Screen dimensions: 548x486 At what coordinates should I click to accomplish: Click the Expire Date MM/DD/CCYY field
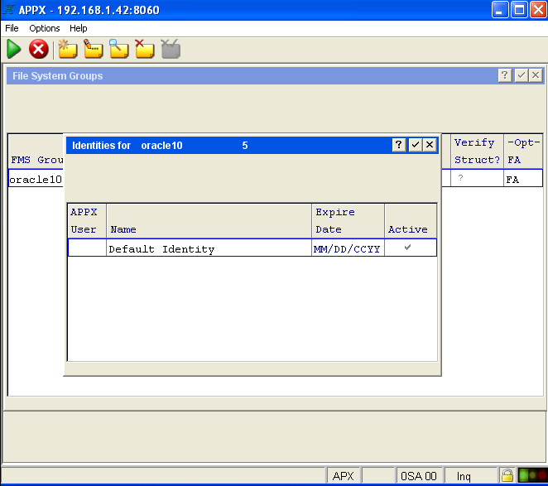348,248
